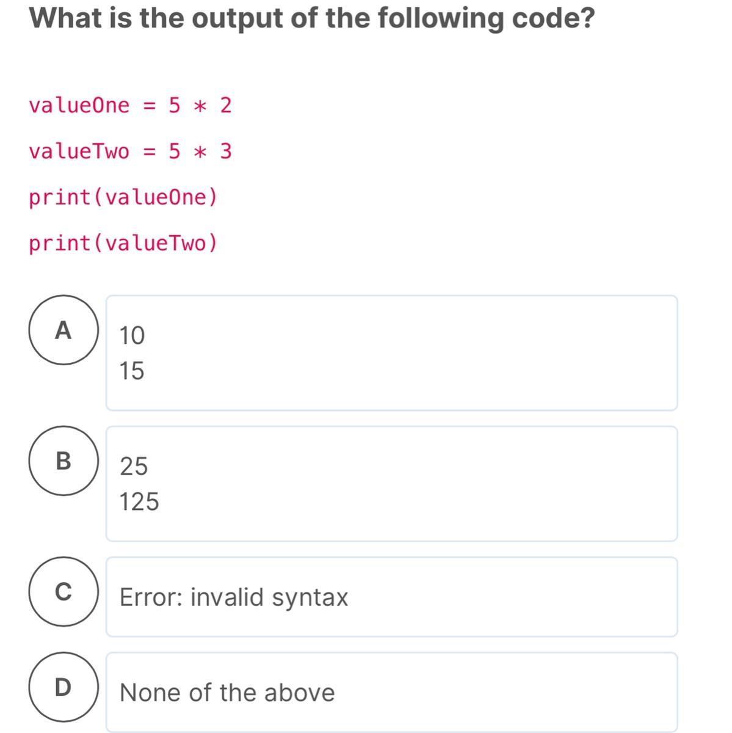Click the number 10 in option A
The height and width of the screenshot is (733, 732).
point(132,335)
